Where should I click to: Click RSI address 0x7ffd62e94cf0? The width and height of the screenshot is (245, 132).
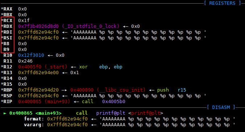click(x=38, y=38)
